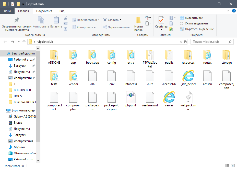
Task: Click the navigation pane vertical scrollbar
Action: (38, 96)
